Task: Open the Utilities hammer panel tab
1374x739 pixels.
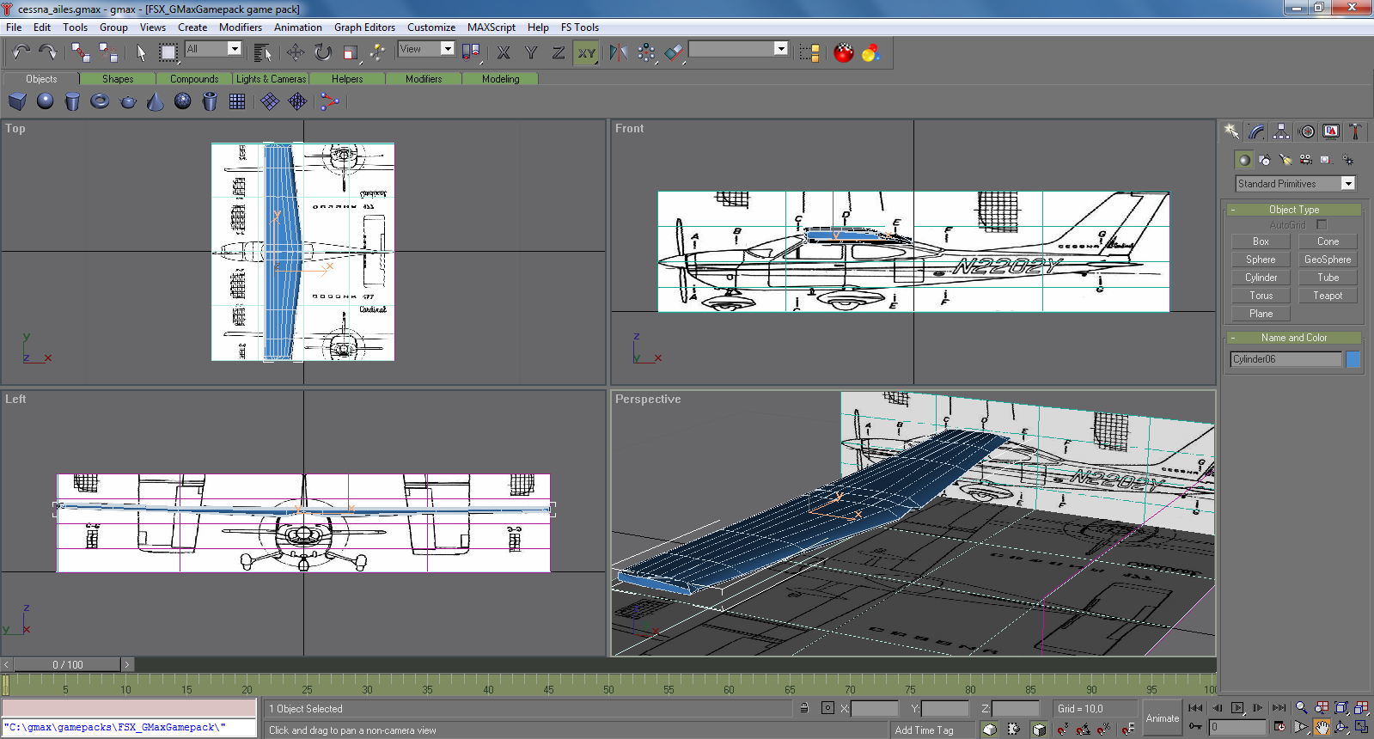Action: 1355,131
